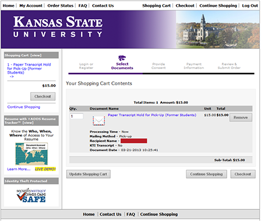Click the Identity Theft Protected header
Viewport: 261px width, 221px height.
point(31,181)
